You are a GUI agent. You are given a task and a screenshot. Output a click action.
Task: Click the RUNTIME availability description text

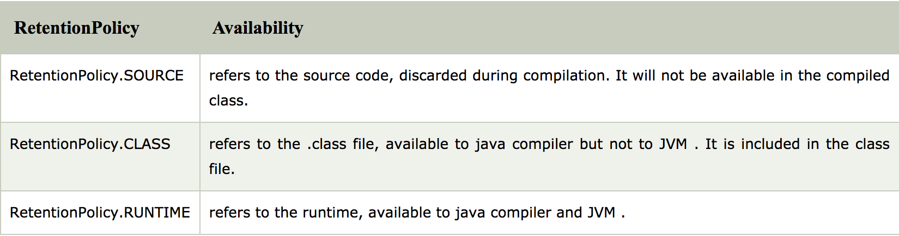pos(417,213)
